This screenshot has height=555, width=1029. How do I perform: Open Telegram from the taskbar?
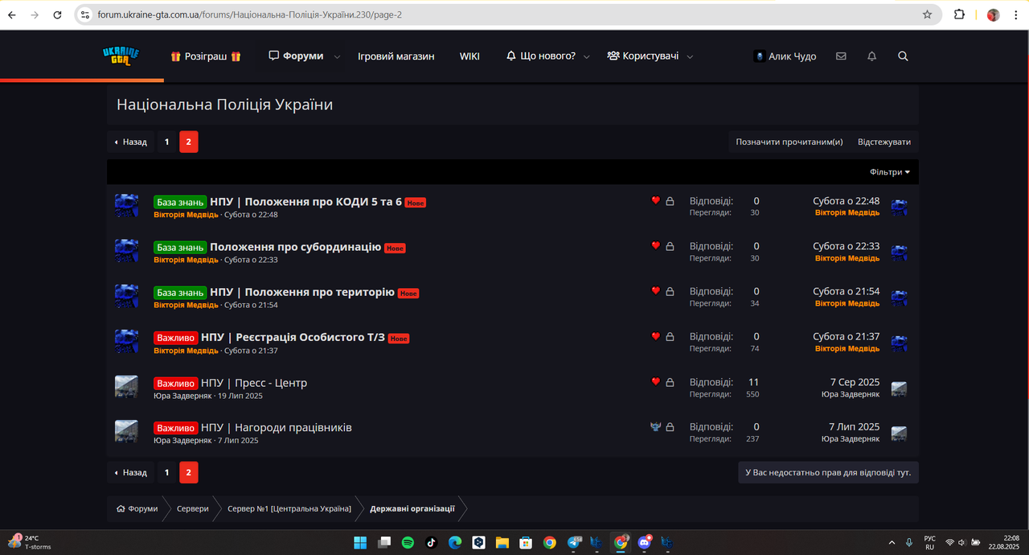pyautogui.click(x=574, y=542)
